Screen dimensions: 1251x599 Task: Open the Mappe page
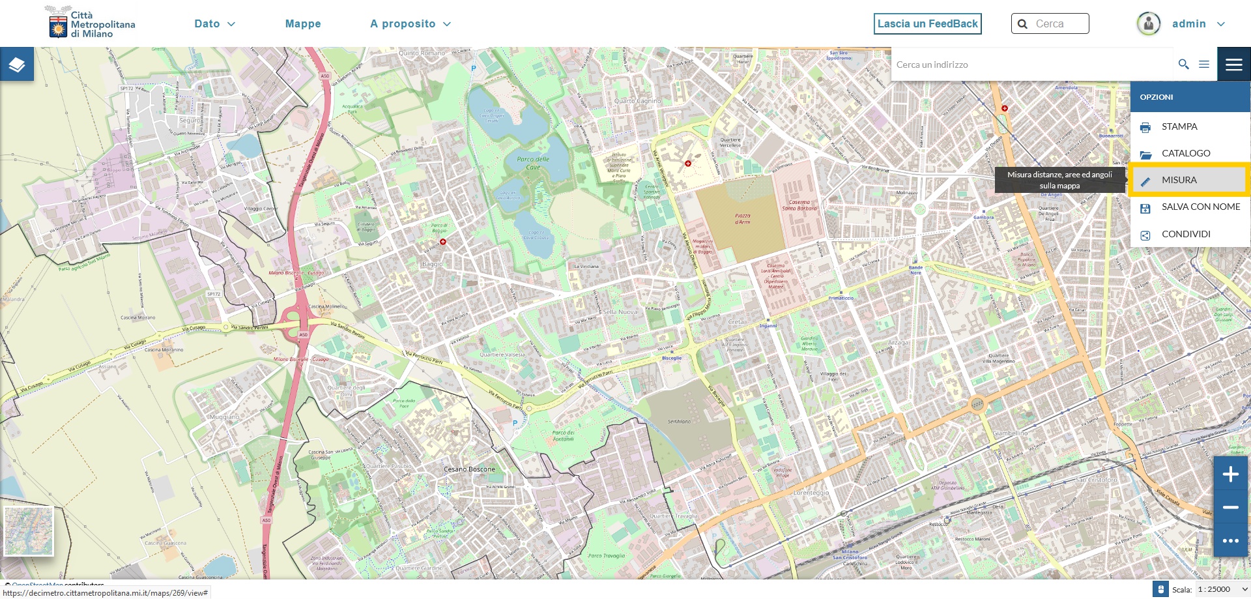(x=303, y=24)
